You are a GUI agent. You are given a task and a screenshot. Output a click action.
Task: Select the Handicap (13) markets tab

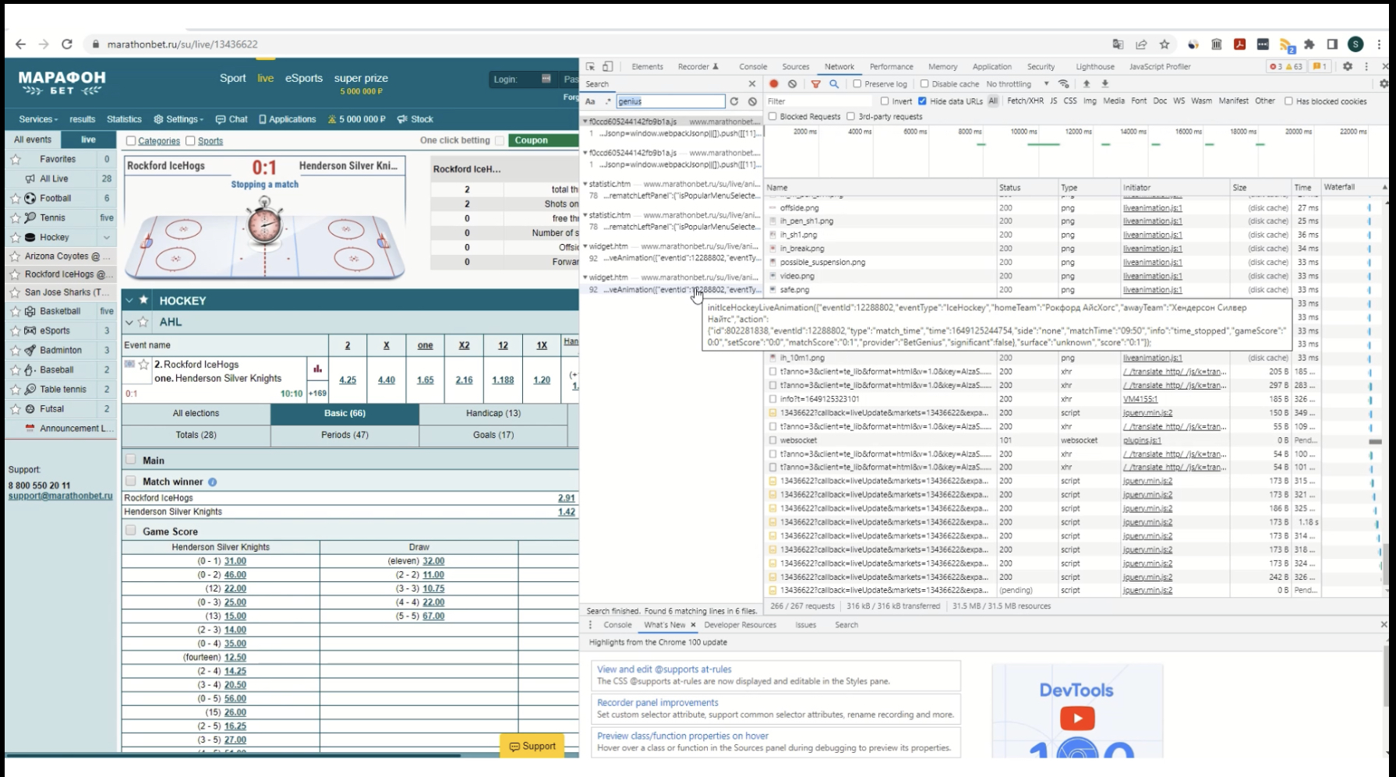(x=493, y=413)
